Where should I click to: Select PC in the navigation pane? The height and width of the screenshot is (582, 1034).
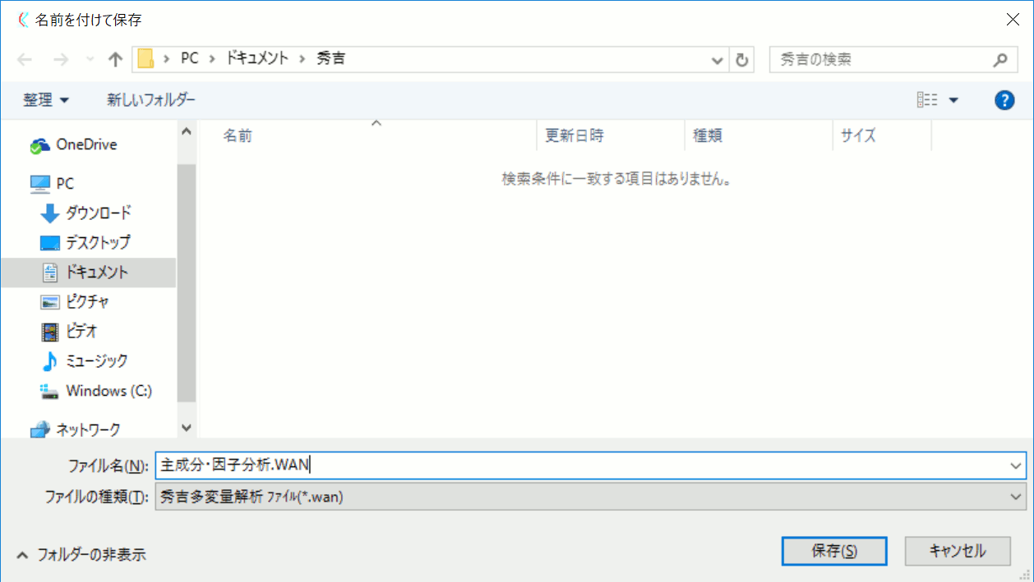(65, 184)
